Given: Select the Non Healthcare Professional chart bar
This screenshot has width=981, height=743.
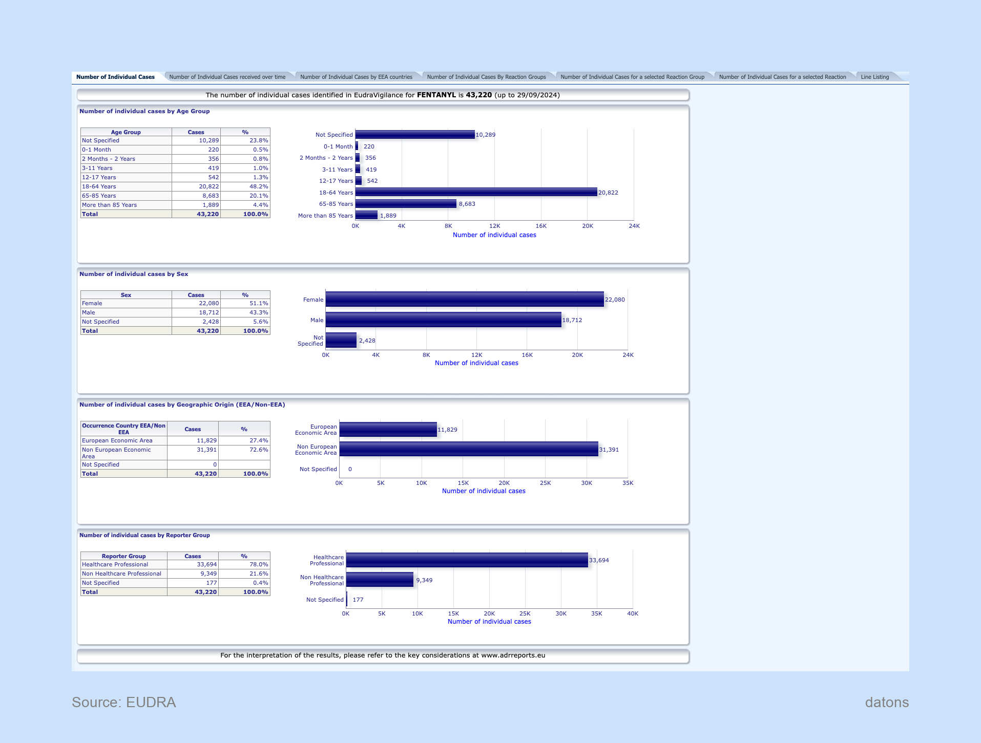Looking at the screenshot, I should point(380,580).
